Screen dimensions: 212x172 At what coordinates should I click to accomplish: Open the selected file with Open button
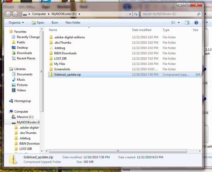tap(38, 23)
